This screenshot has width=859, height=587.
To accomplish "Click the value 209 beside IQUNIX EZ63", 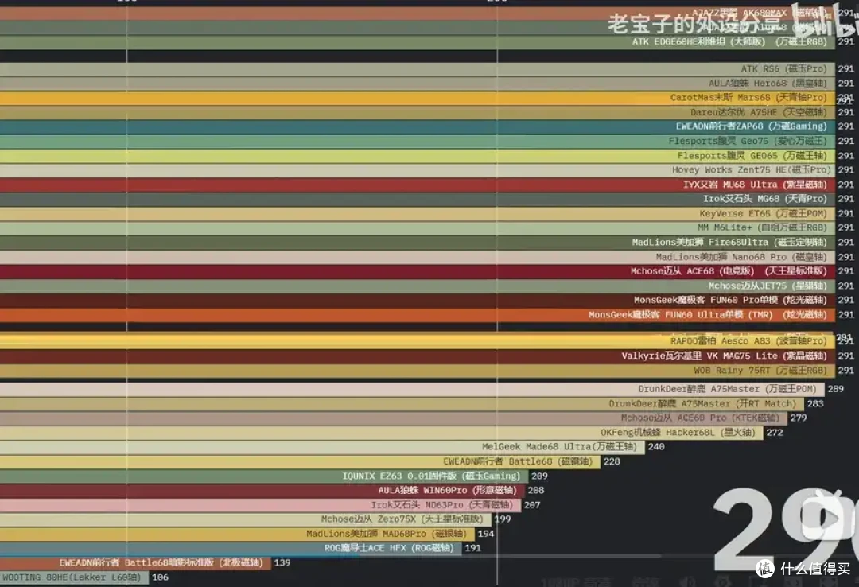I will pos(539,476).
